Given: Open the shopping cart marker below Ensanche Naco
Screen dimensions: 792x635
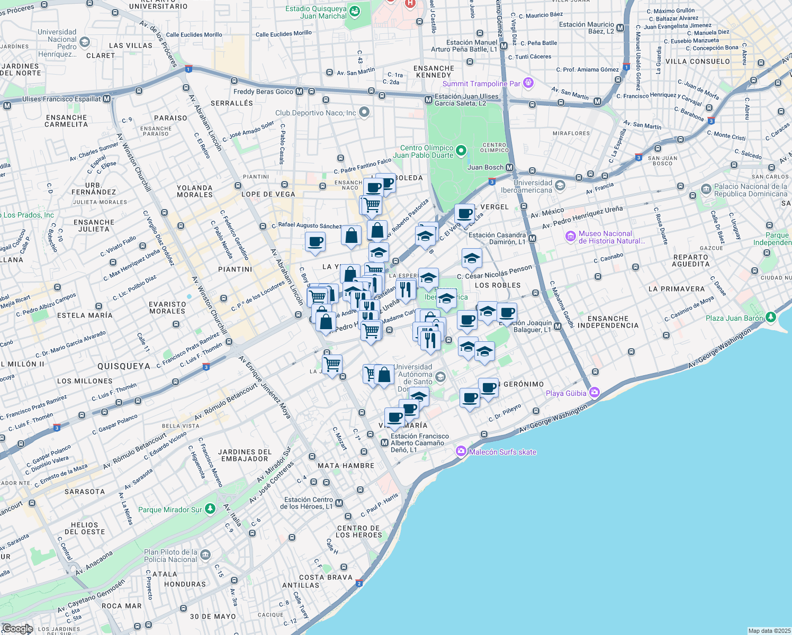Looking at the screenshot, I should pos(373,204).
